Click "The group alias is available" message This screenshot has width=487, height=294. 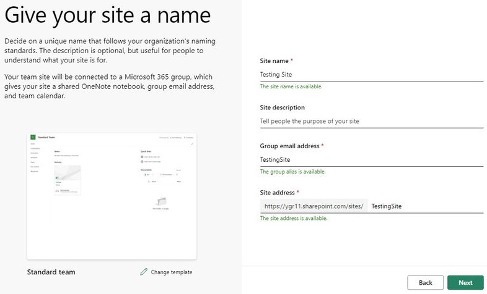coord(292,172)
